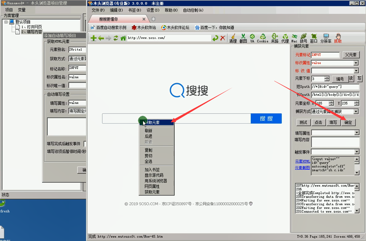Open bookmark 木头软件论坛

click(x=175, y=27)
